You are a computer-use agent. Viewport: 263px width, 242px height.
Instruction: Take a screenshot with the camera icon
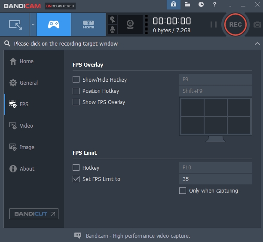click(x=257, y=25)
